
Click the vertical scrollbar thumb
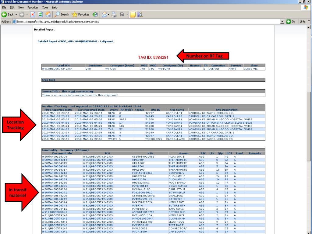[309, 126]
